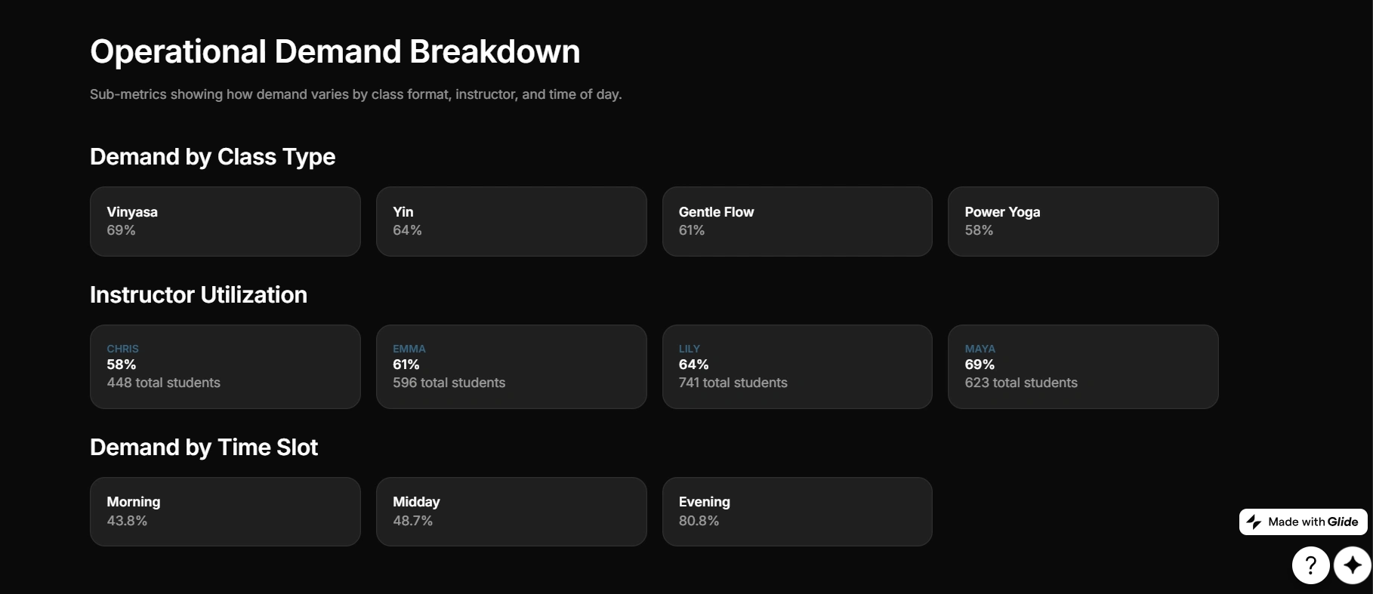Click the sub-metrics description text

coord(356,94)
